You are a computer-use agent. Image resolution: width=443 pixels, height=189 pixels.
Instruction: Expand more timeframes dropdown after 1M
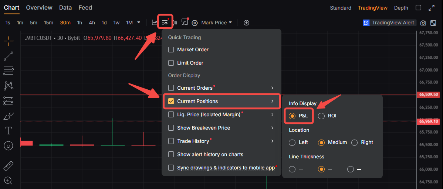click(x=139, y=23)
